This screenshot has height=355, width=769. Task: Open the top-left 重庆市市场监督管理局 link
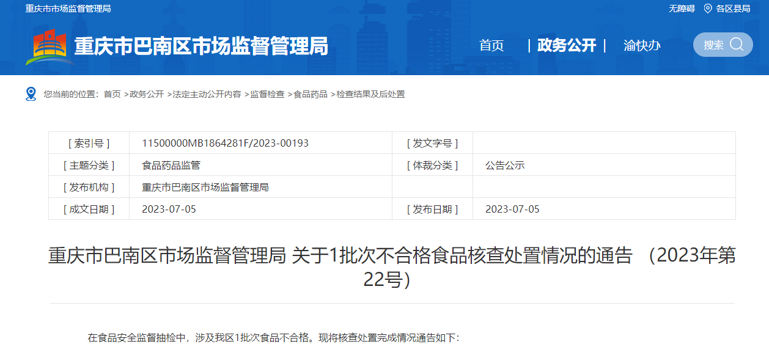coord(68,9)
